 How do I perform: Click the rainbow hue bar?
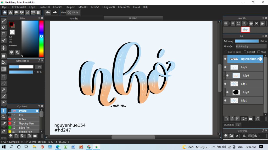[41, 39]
